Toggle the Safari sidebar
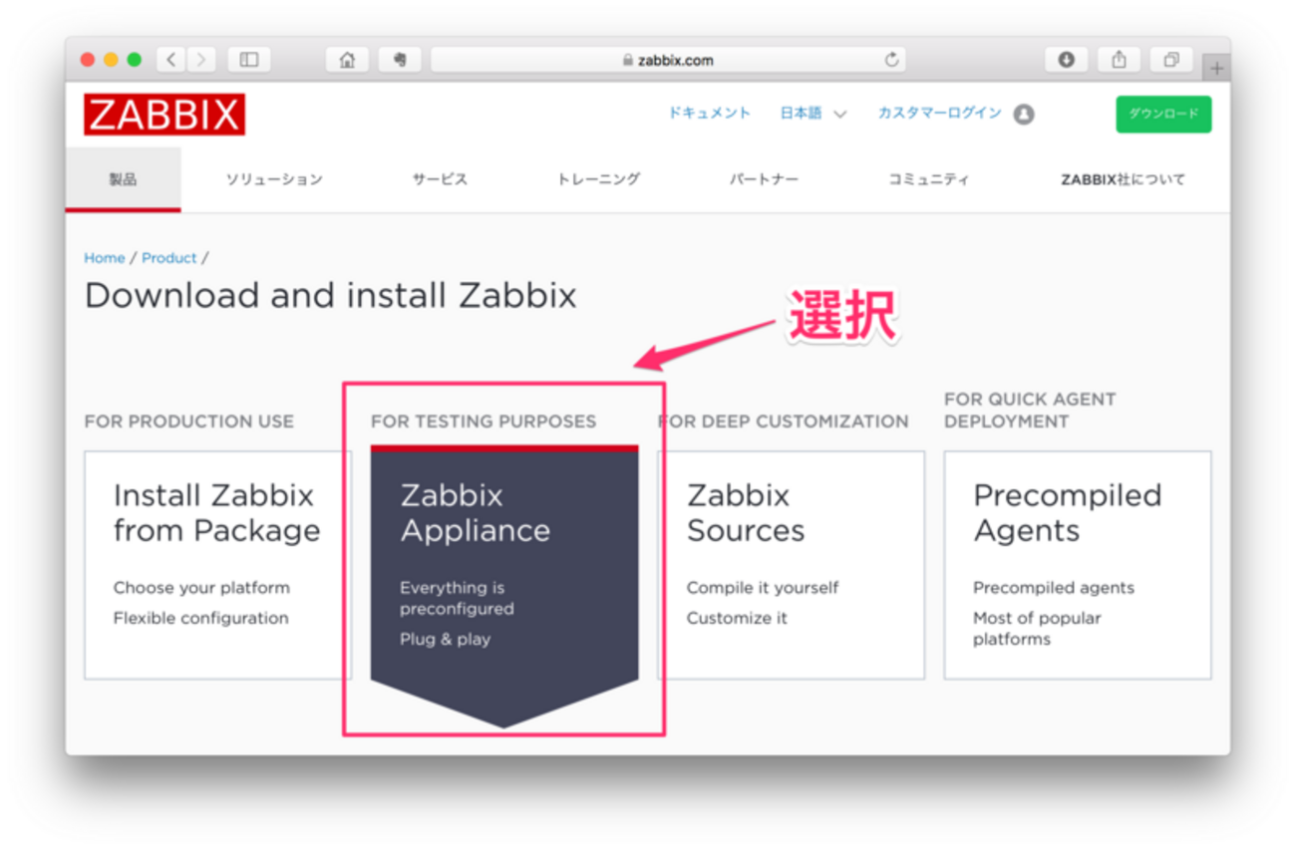 coord(248,59)
